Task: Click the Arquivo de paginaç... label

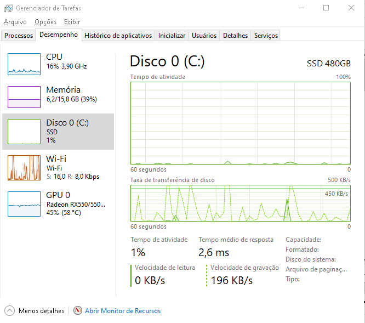Action: pyautogui.click(x=316, y=269)
